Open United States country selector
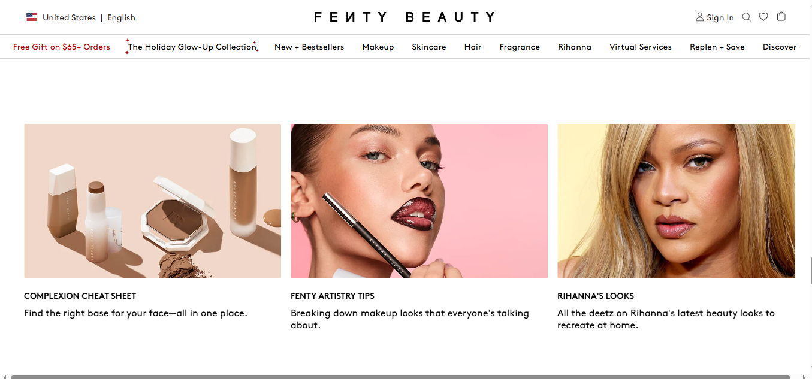This screenshot has height=379, width=812. [x=69, y=17]
